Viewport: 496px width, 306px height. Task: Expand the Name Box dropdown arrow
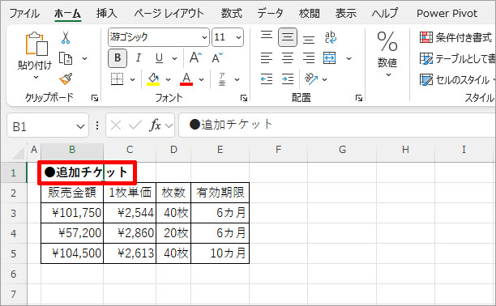click(x=81, y=127)
